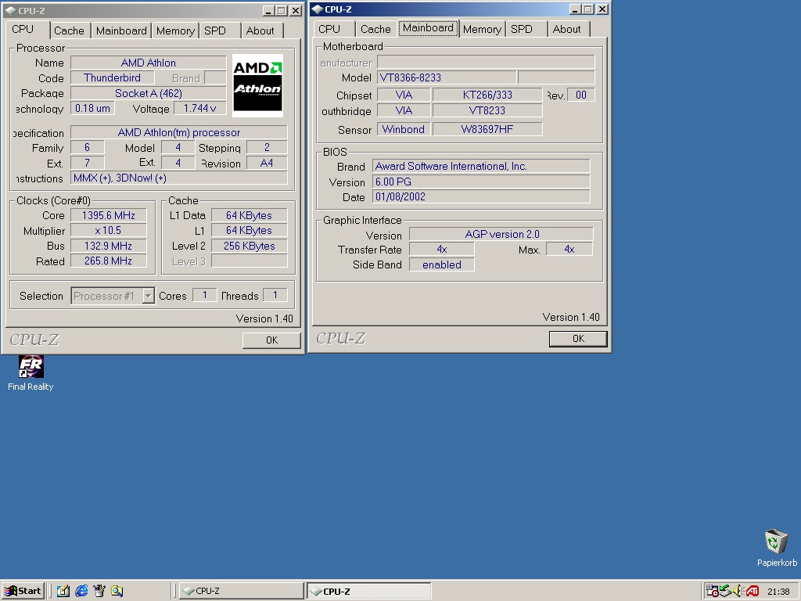Select the Technology value 0.18 um
Image resolution: width=801 pixels, height=601 pixels.
tap(92, 108)
